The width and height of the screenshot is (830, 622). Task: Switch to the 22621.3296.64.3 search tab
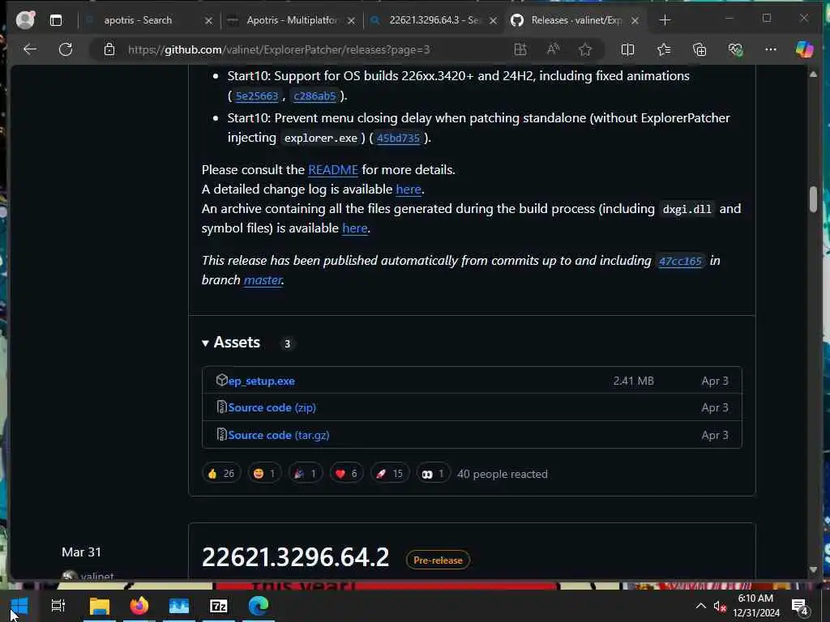point(433,20)
